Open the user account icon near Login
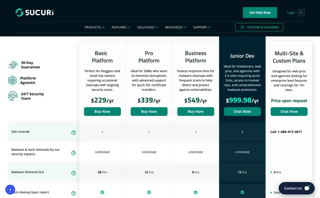This screenshot has width=320, height=198. 301,13
